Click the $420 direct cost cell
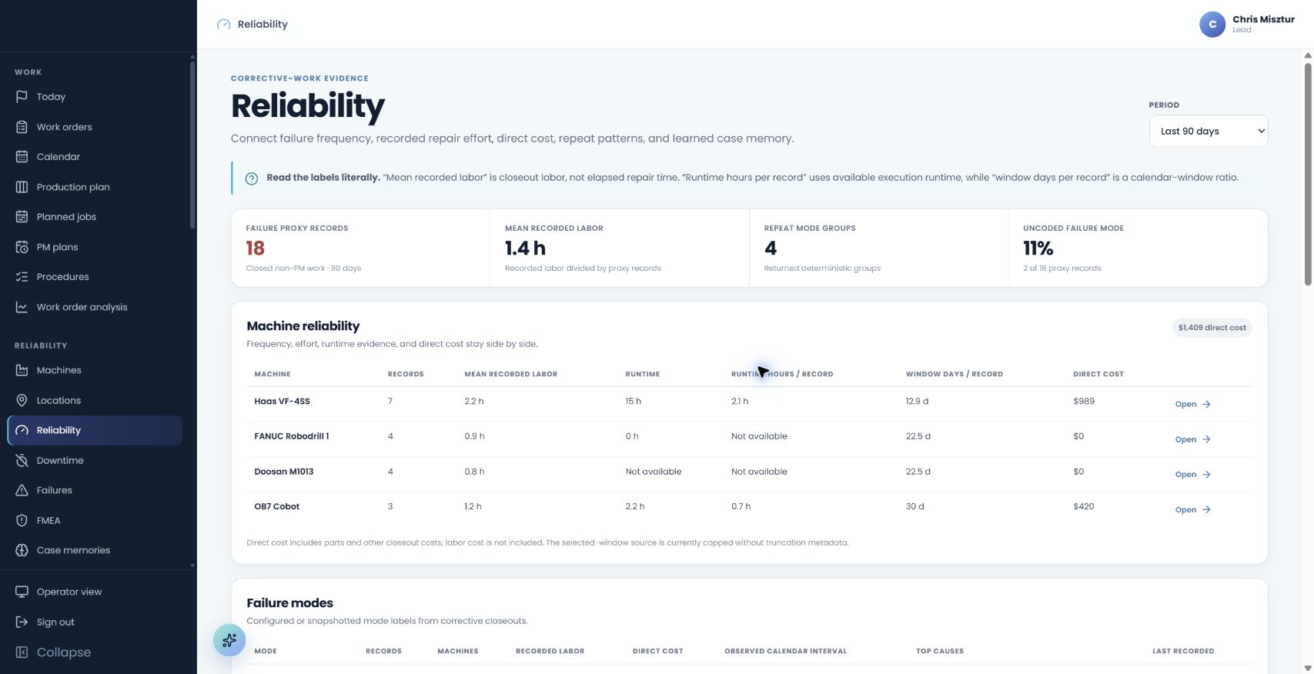This screenshot has width=1314, height=674. [1084, 506]
